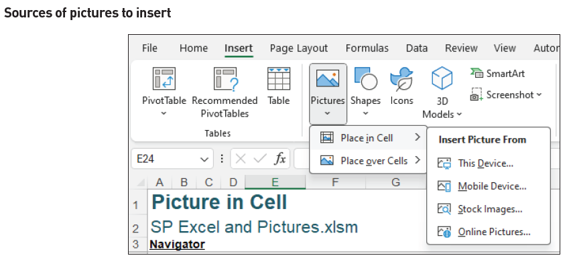Image resolution: width=567 pixels, height=274 pixels.
Task: Click the Name Box showing E24
Action: coord(172,159)
